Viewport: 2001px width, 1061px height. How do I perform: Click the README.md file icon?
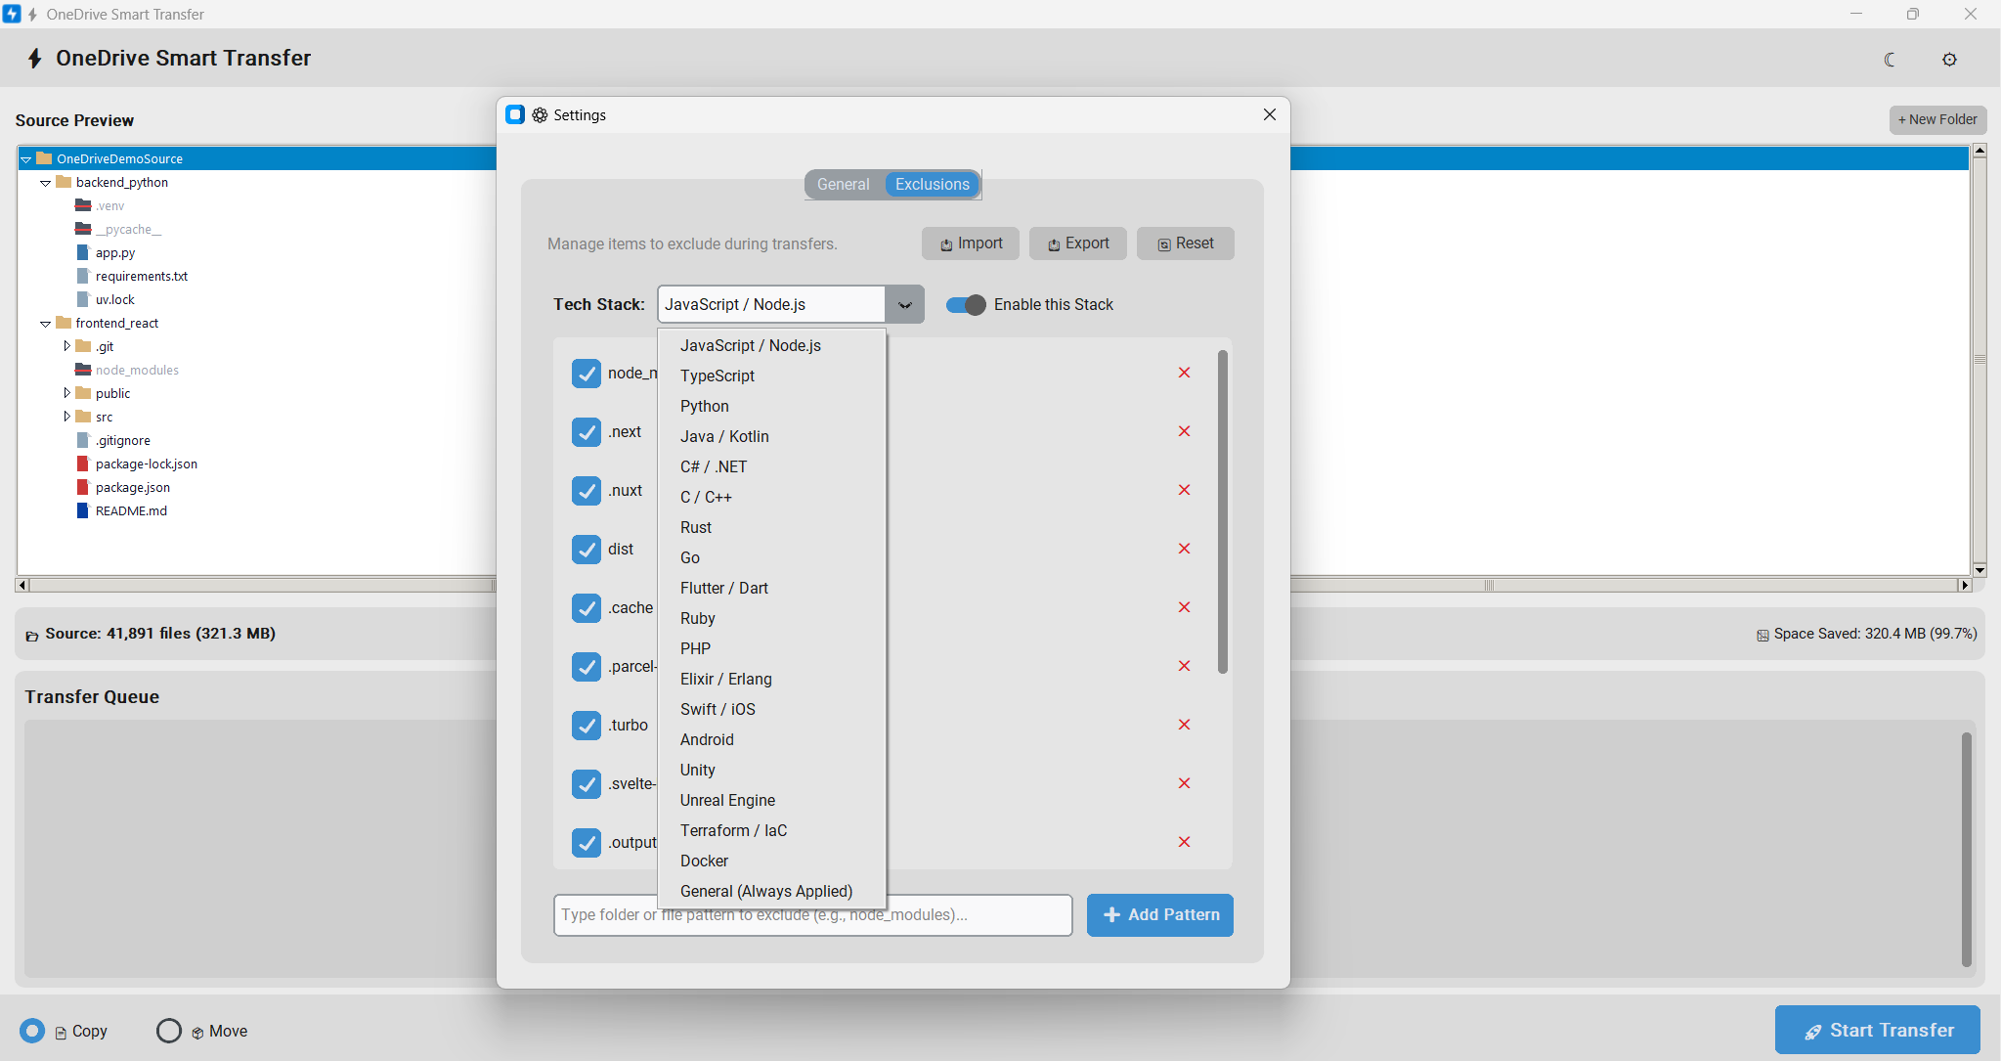[83, 510]
